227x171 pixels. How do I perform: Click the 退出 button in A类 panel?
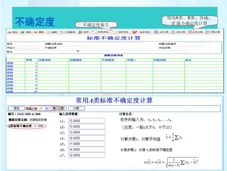tap(16, 108)
